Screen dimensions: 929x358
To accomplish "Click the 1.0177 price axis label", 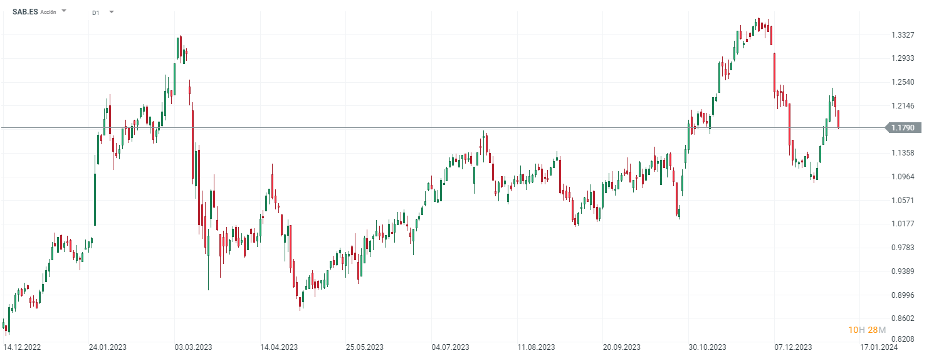I will point(903,224).
